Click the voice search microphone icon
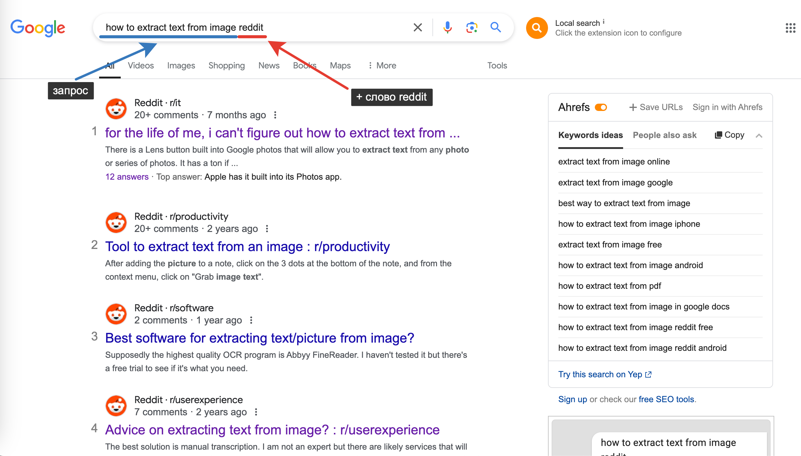This screenshot has width=801, height=456. (x=447, y=28)
